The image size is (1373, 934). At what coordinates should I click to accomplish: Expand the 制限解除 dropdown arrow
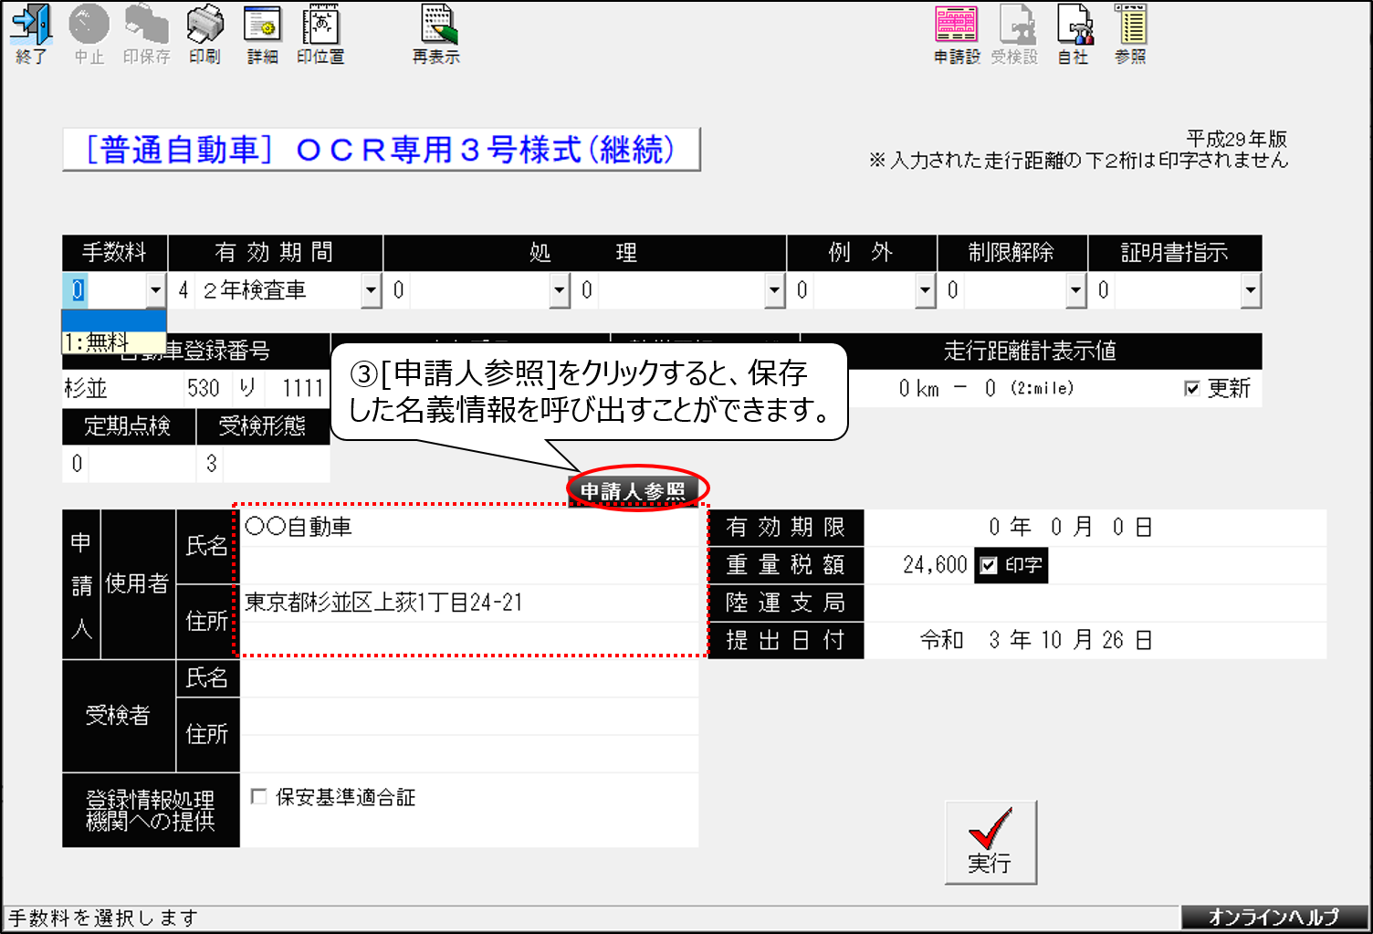pyautogui.click(x=1076, y=290)
